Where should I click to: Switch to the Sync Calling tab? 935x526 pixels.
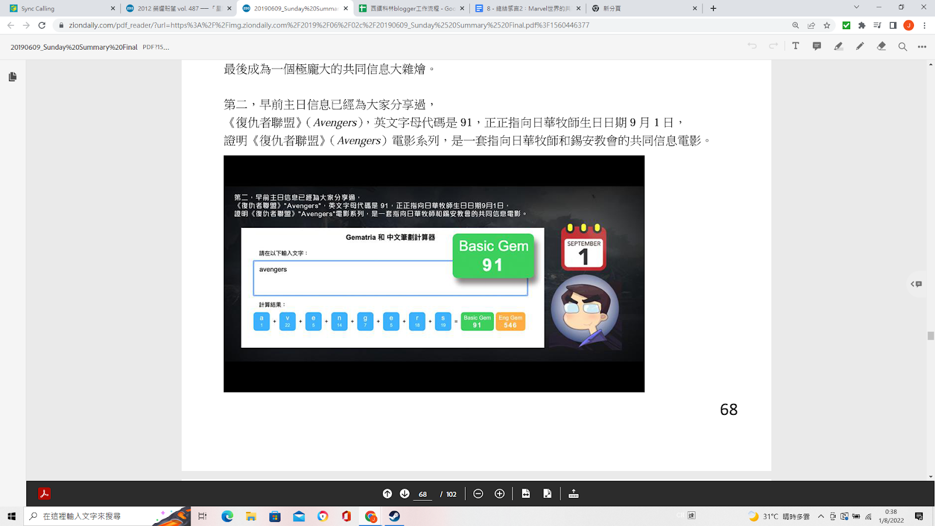coord(60,8)
